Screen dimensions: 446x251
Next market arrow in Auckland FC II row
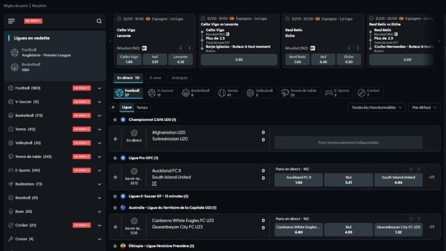click(x=419, y=169)
